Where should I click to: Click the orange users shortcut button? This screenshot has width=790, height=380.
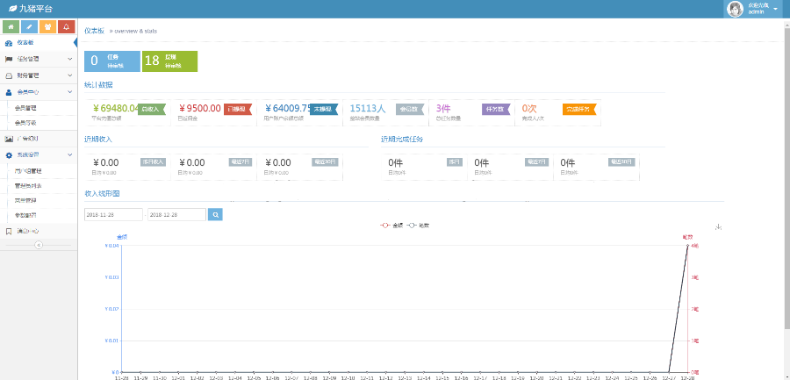tap(49, 27)
